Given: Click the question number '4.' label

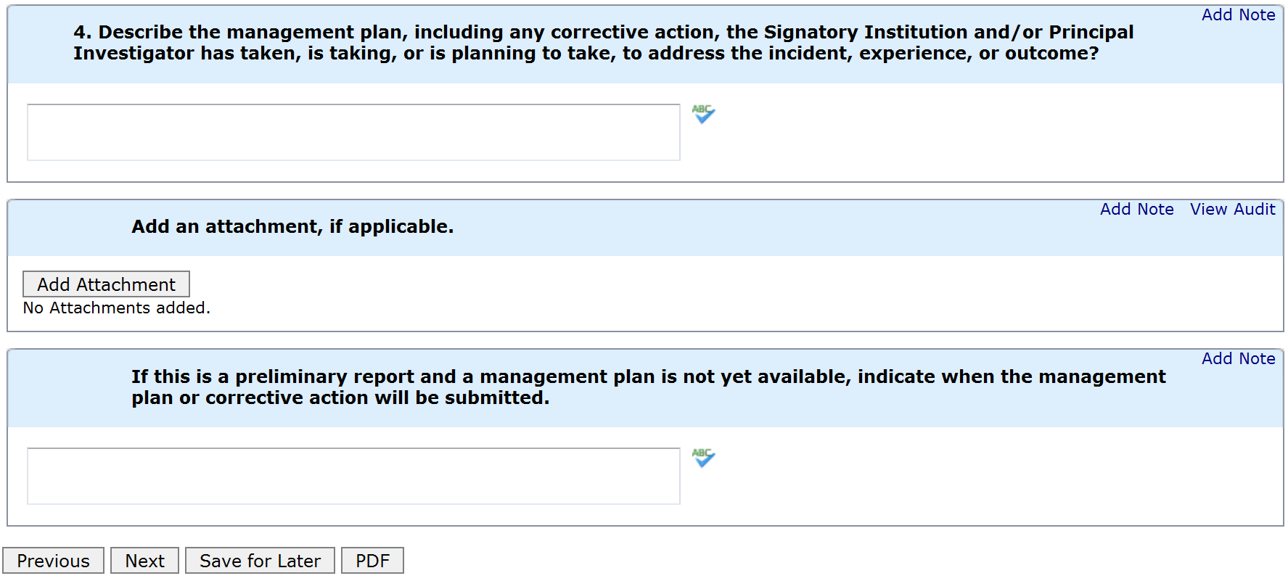Looking at the screenshot, I should click(x=82, y=33).
